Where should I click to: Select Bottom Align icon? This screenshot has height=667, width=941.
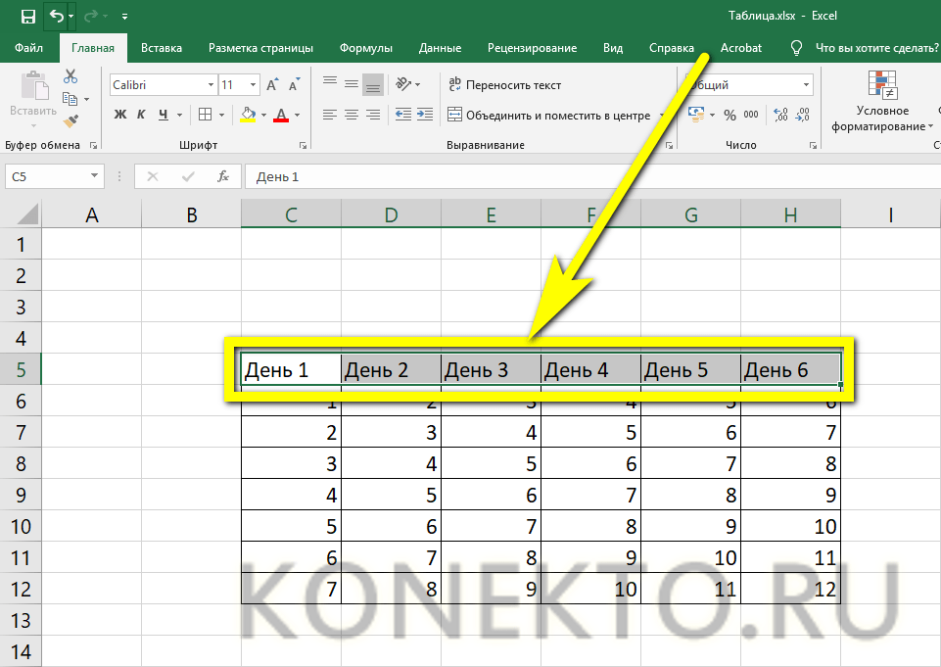point(373,85)
